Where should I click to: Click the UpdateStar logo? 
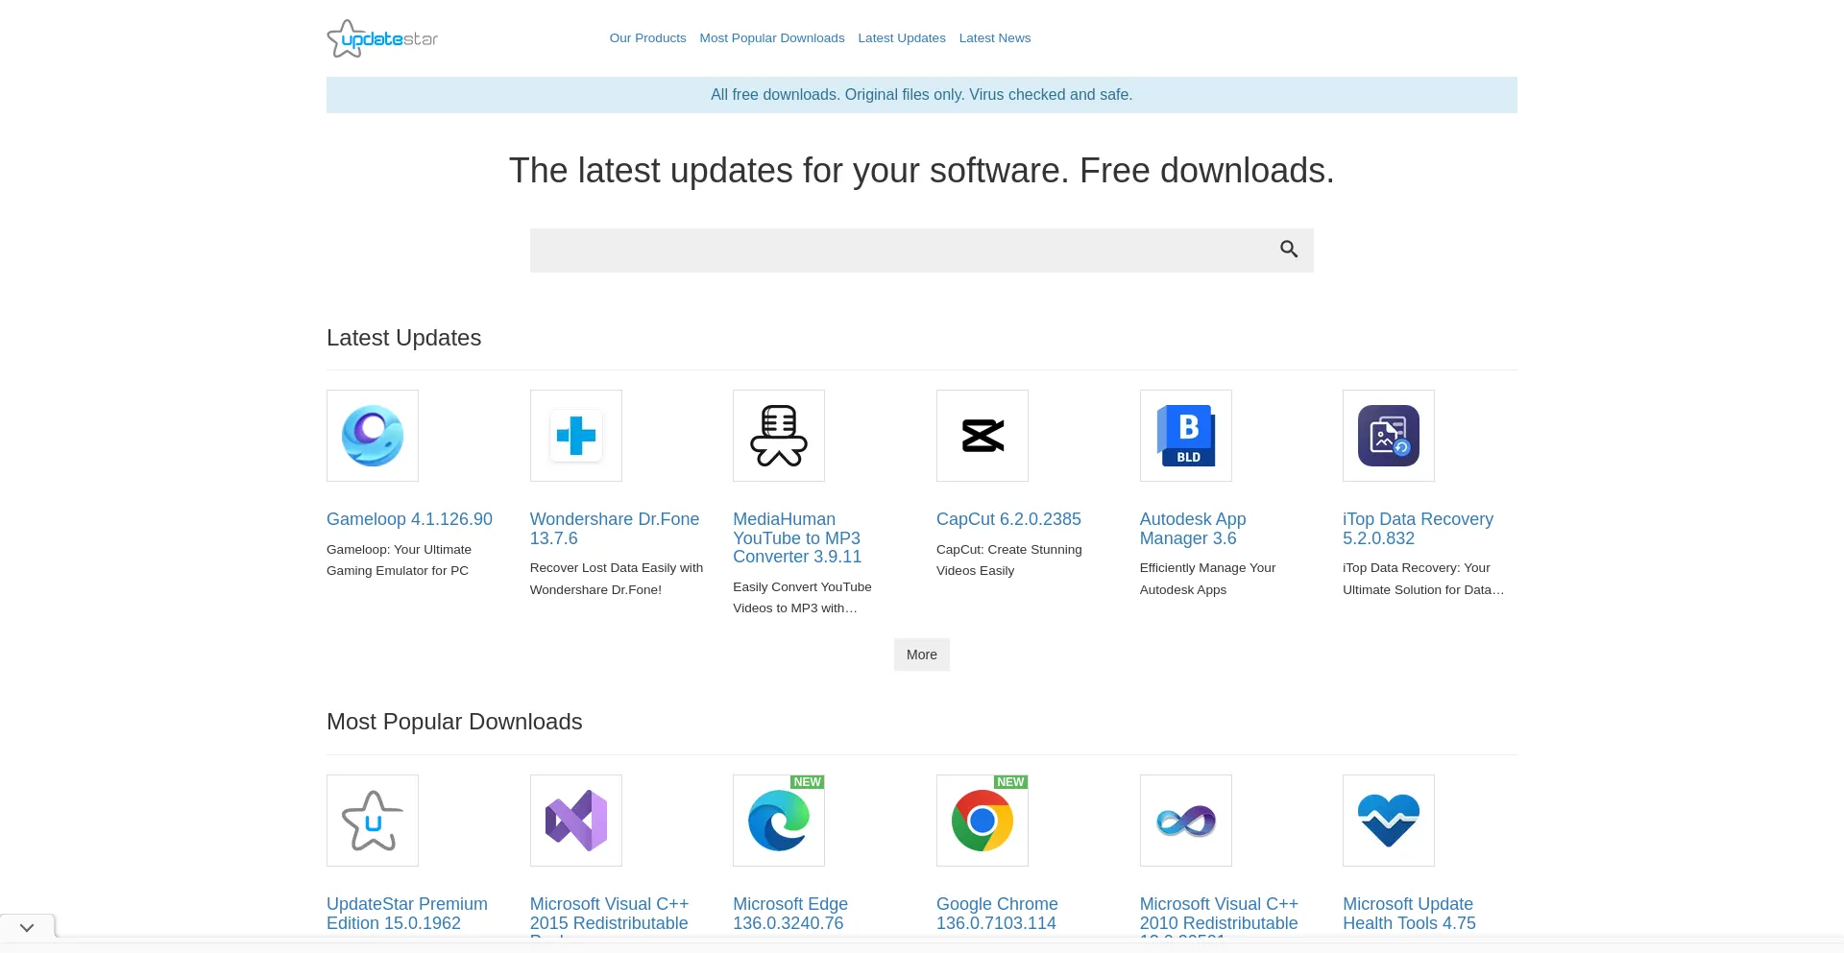point(382,38)
